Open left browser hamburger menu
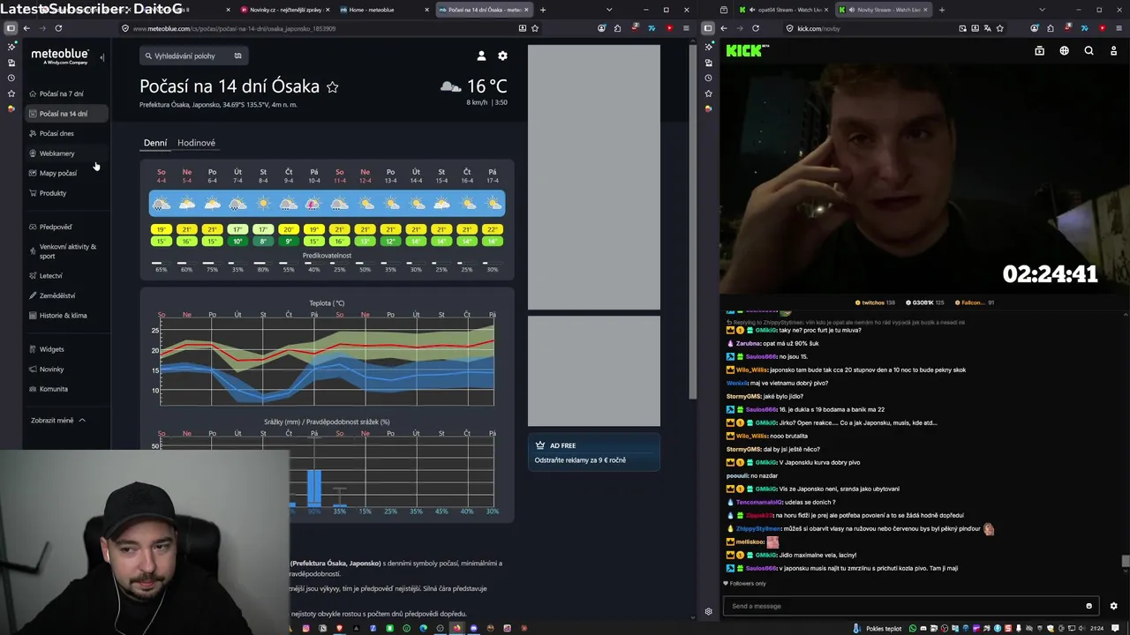 [686, 28]
